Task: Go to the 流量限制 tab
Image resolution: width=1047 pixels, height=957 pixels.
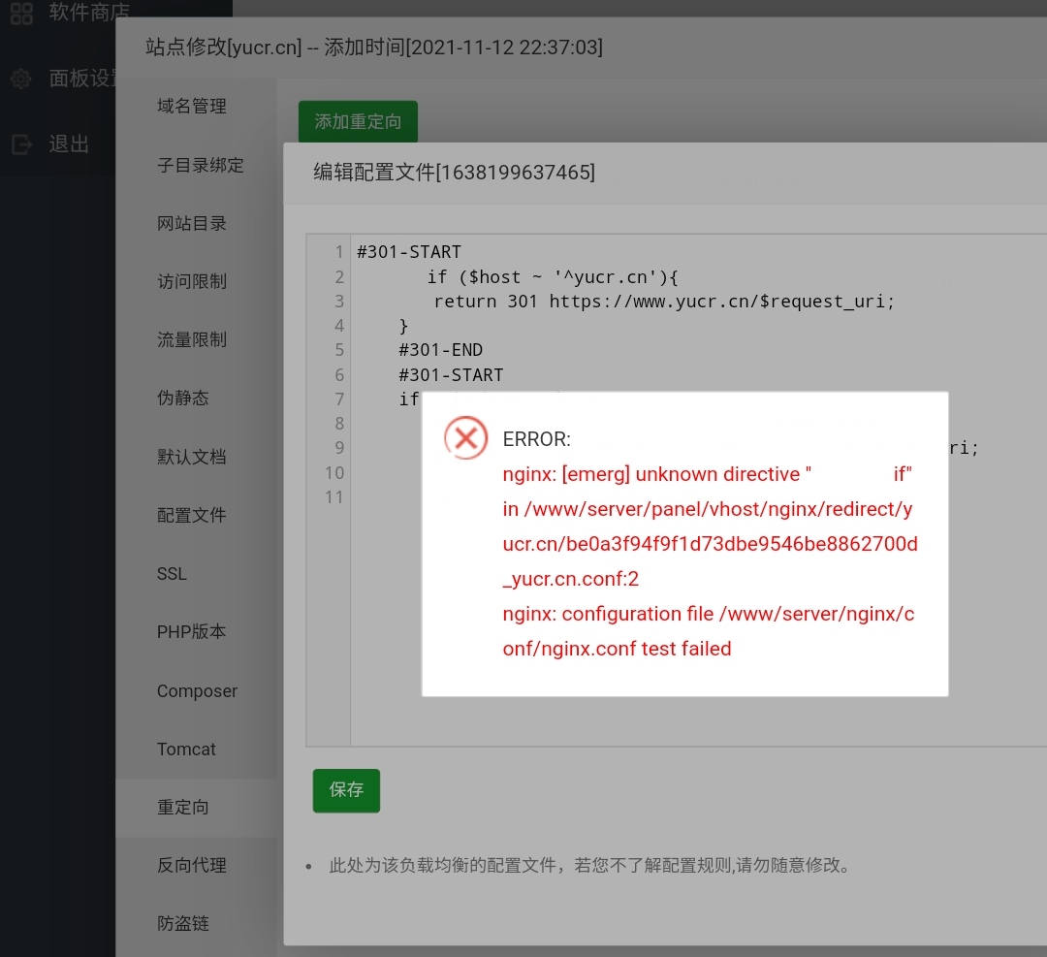Action: click(192, 340)
